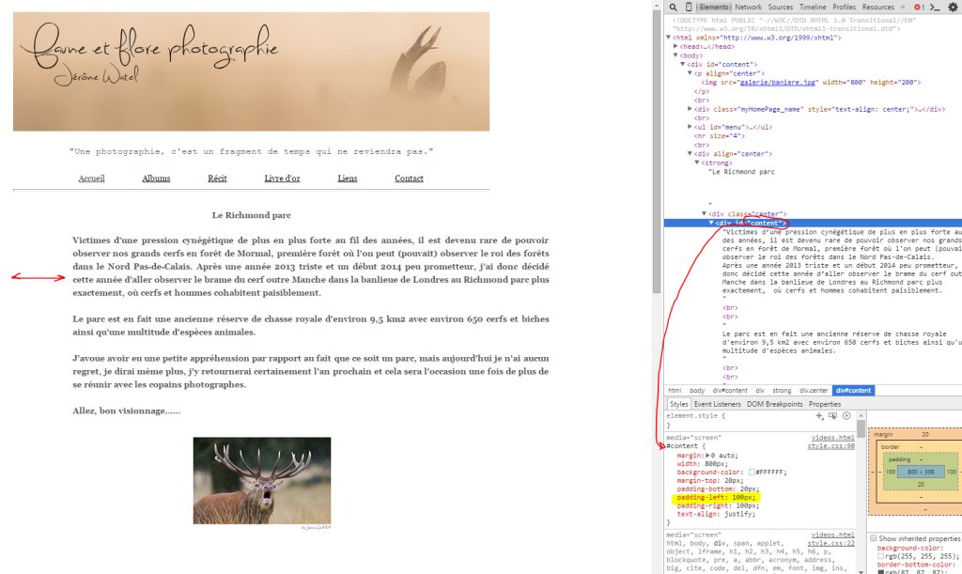This screenshot has width=962, height=574.
Task: Click the strong breadcrumb
Action: pyautogui.click(x=782, y=391)
